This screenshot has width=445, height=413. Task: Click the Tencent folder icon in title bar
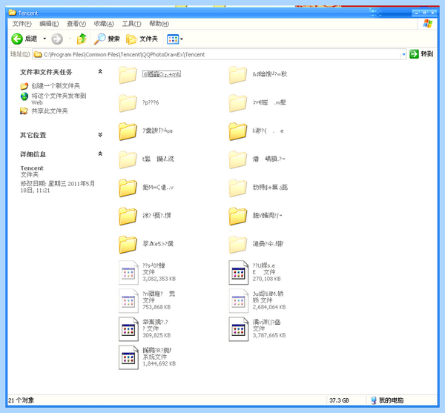(12, 13)
